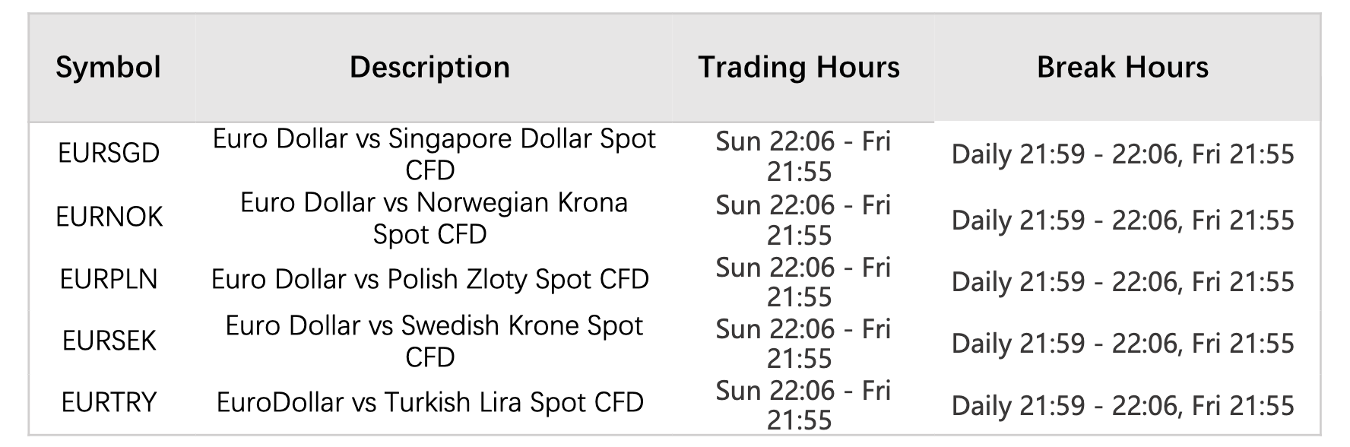The image size is (1350, 447).
Task: Click the Norwegian Krona Spot CFD description
Action: click(x=433, y=218)
